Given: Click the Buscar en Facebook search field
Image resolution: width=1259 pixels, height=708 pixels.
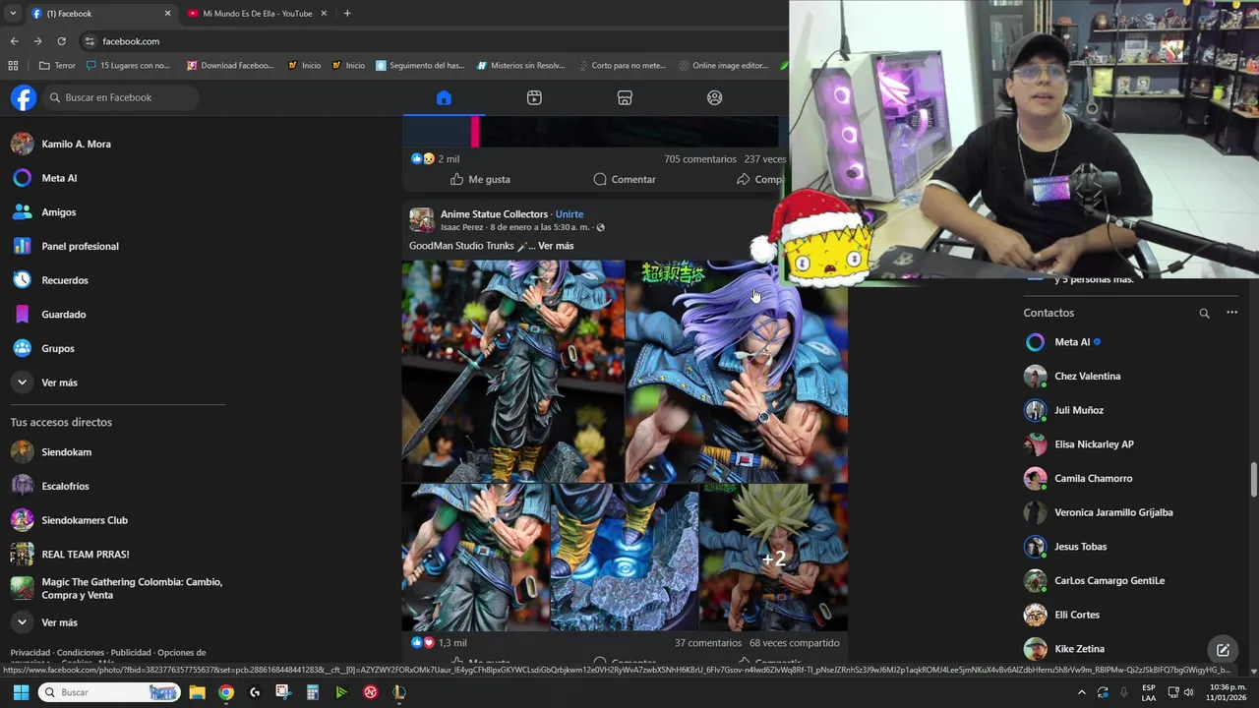Looking at the screenshot, I should (x=120, y=97).
